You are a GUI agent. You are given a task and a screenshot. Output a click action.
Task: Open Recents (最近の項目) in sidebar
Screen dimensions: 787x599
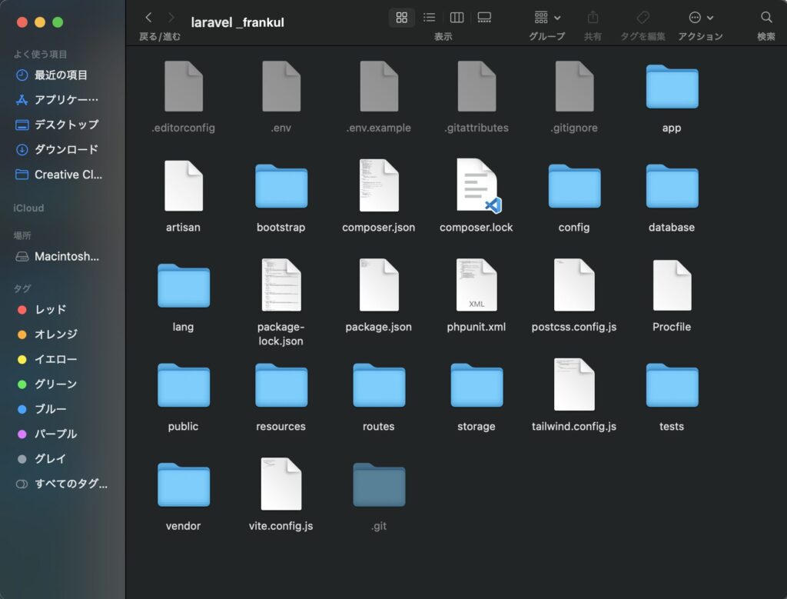coord(63,75)
